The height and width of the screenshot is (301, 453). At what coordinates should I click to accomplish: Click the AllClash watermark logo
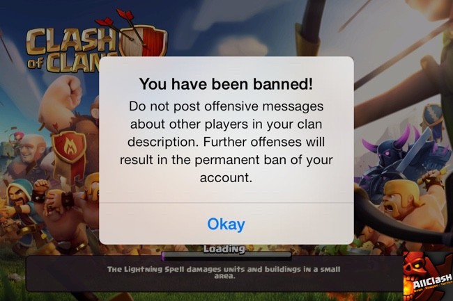pos(428,276)
